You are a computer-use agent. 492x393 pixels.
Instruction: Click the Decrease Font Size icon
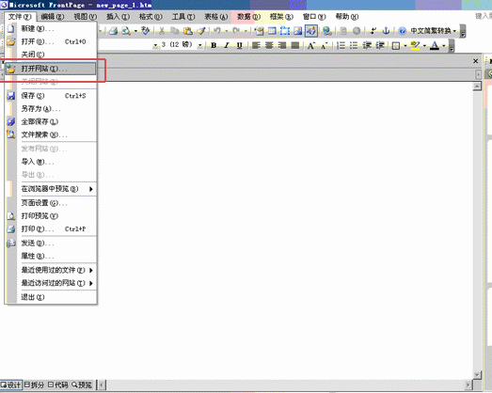(x=325, y=45)
